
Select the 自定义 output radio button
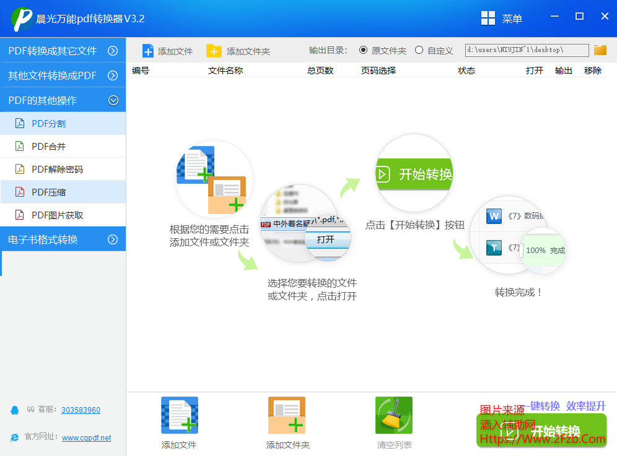coord(419,50)
